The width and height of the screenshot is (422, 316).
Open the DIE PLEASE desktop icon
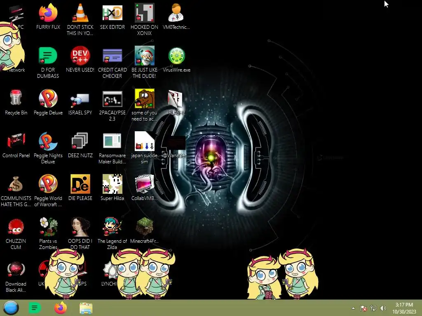80,184
